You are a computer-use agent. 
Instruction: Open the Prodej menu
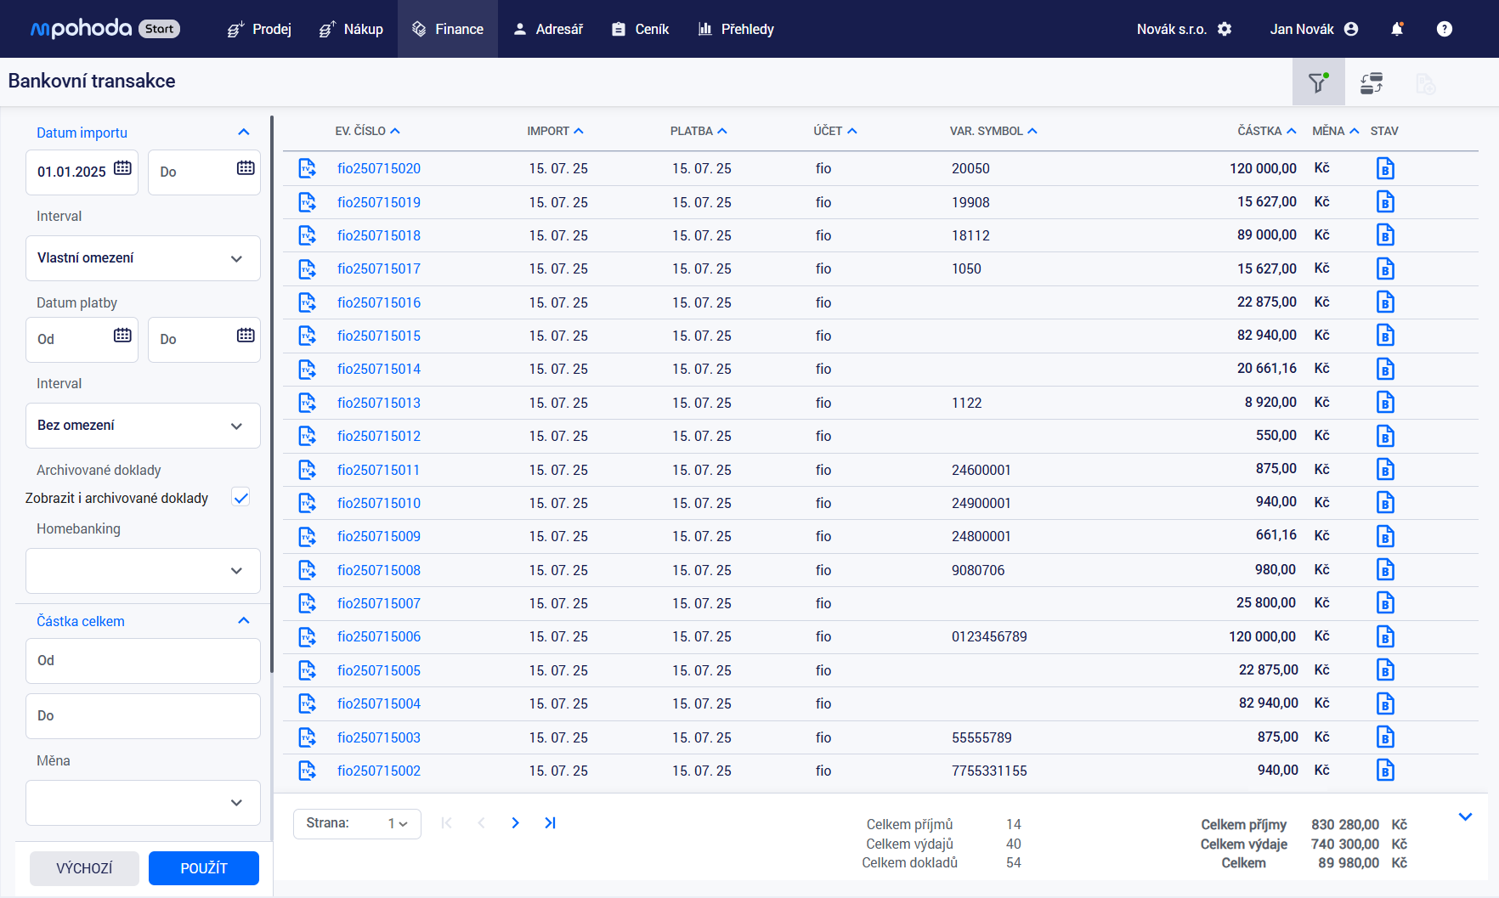coord(259,29)
